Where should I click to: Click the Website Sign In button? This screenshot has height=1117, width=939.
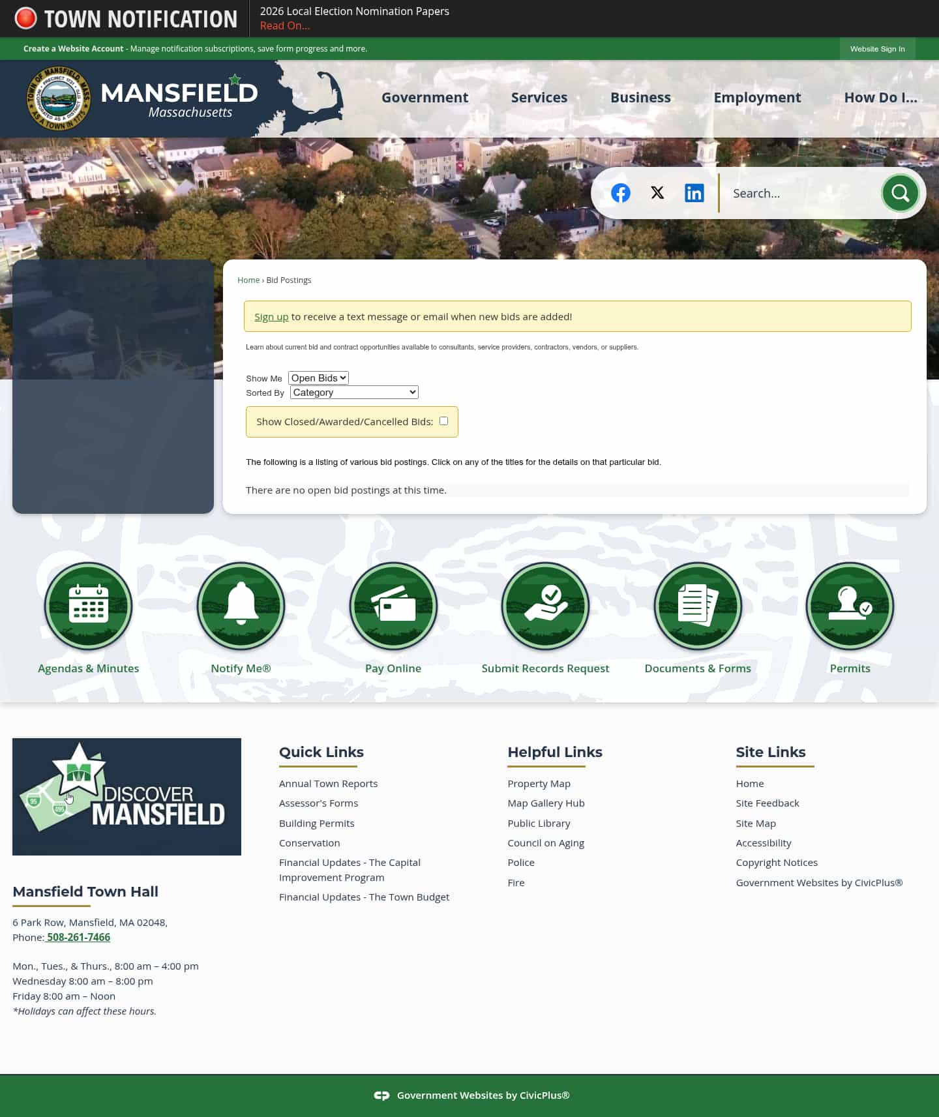877,49
